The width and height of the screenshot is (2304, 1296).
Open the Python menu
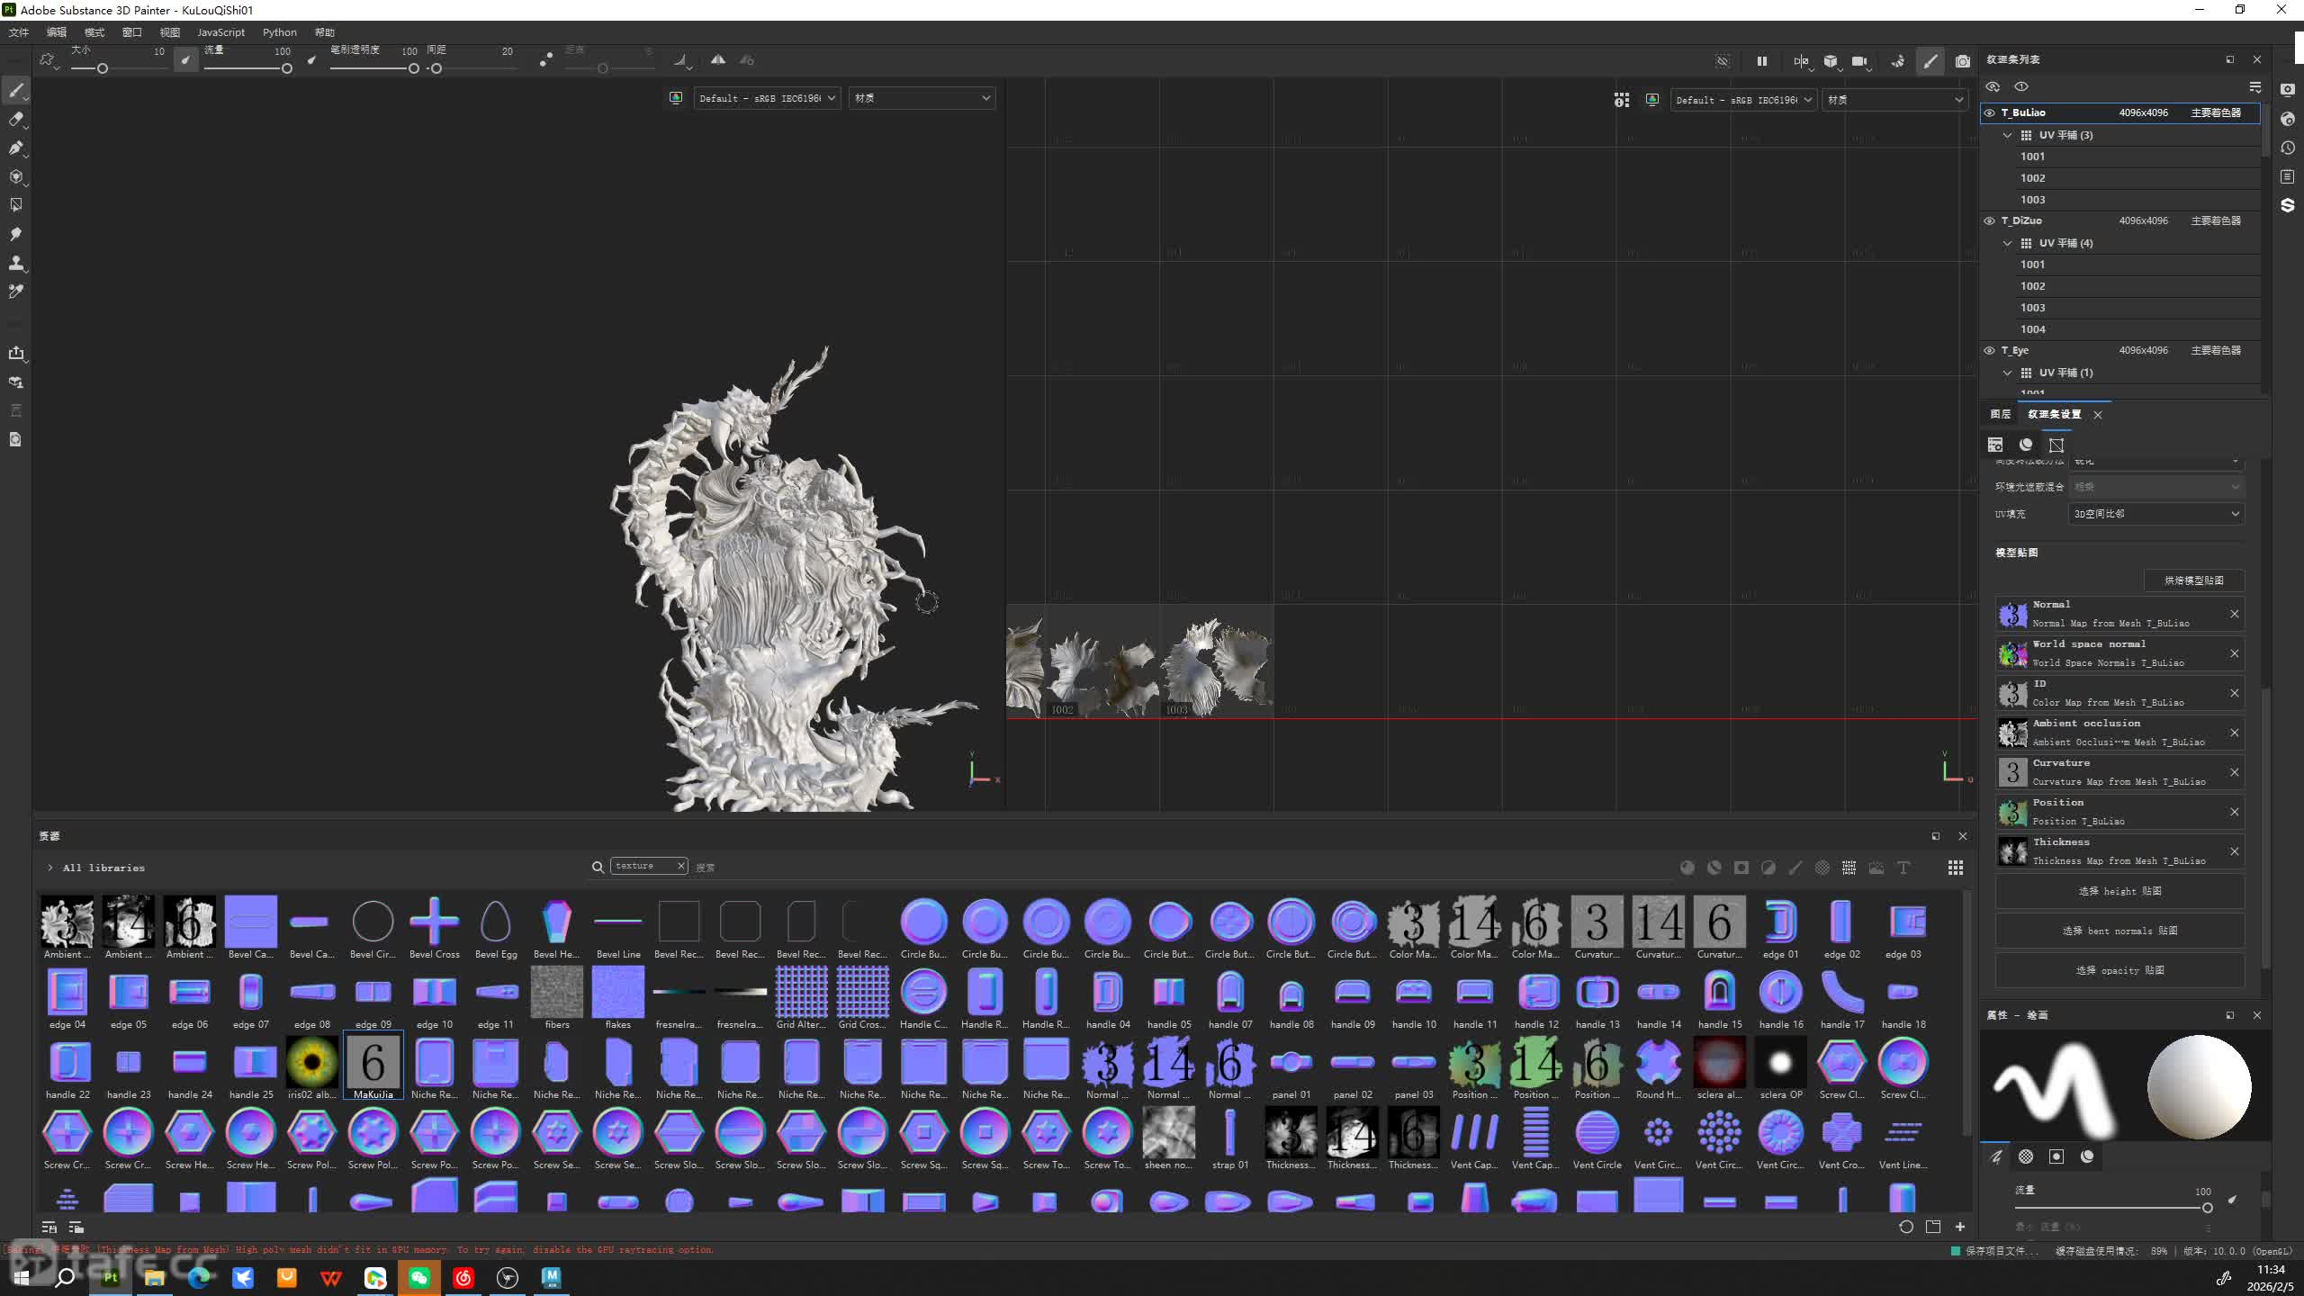[x=279, y=32]
